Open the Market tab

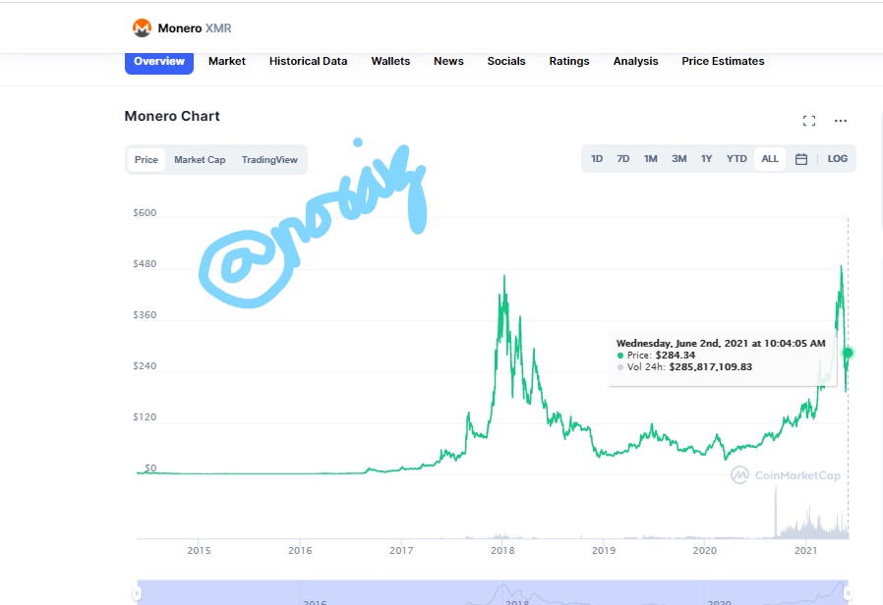tap(226, 61)
